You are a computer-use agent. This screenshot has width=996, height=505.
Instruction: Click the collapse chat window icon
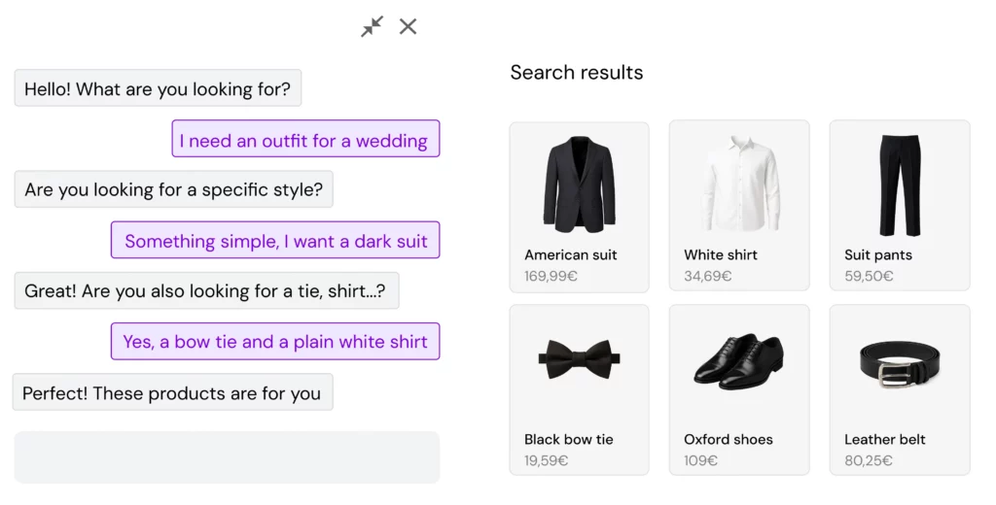coord(372,27)
